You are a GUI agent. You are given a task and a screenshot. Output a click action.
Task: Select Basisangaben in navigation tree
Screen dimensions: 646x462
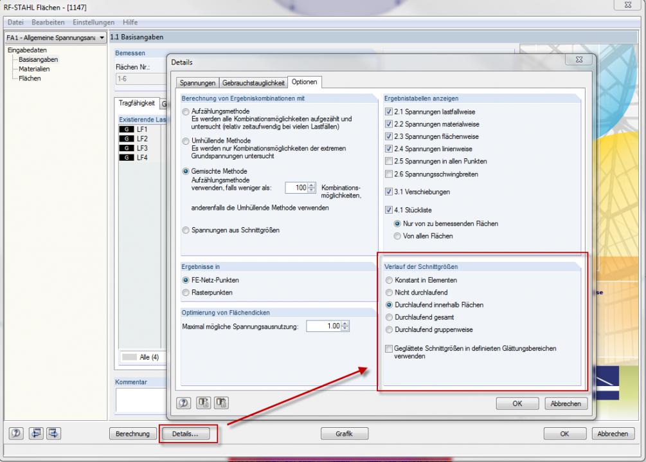pyautogui.click(x=39, y=59)
